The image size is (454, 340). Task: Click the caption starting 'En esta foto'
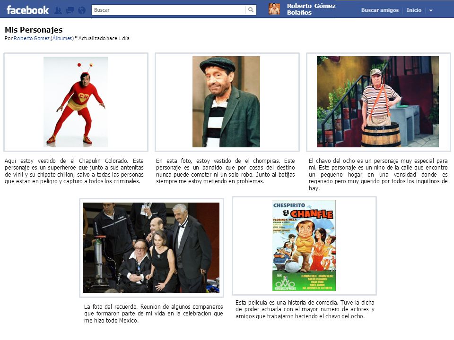[x=225, y=171]
